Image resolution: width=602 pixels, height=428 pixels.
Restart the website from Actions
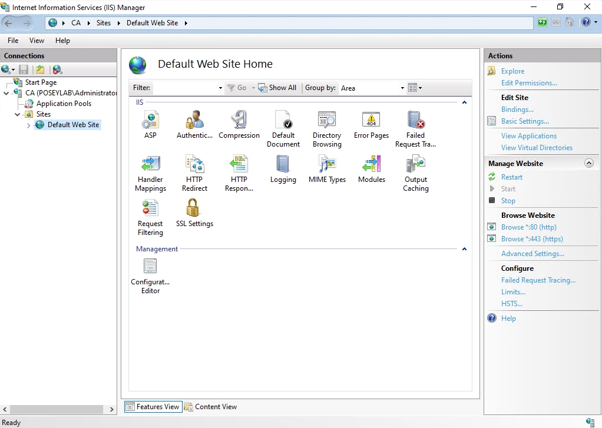pyautogui.click(x=511, y=177)
